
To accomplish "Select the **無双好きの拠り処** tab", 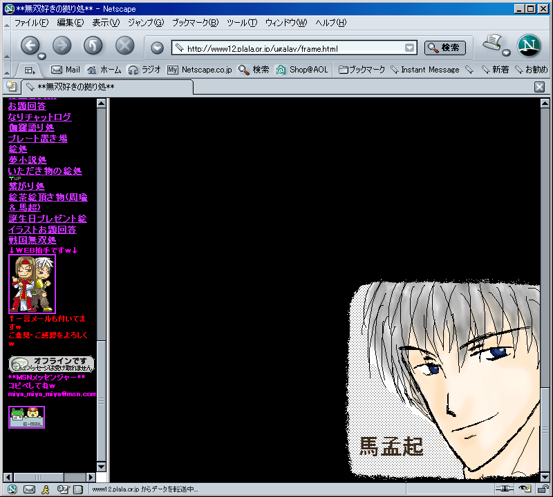I will tap(107, 87).
